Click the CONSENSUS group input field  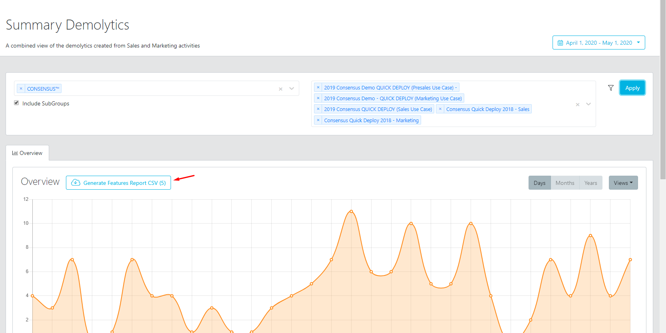[157, 89]
